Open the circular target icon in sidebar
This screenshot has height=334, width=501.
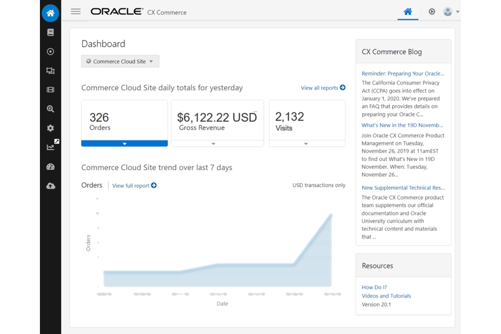click(x=50, y=51)
